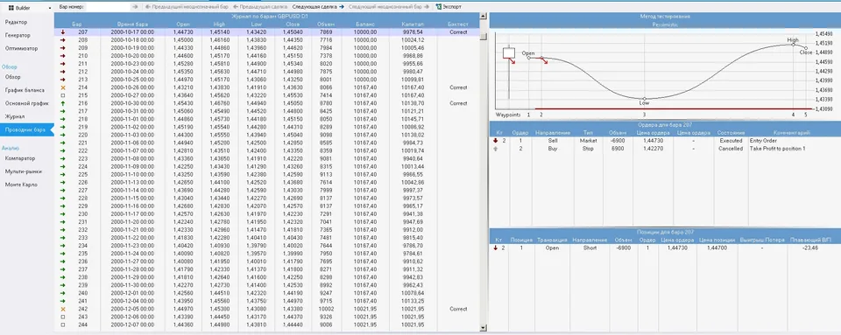Click the red arrow icon of Sell order row

(496, 140)
